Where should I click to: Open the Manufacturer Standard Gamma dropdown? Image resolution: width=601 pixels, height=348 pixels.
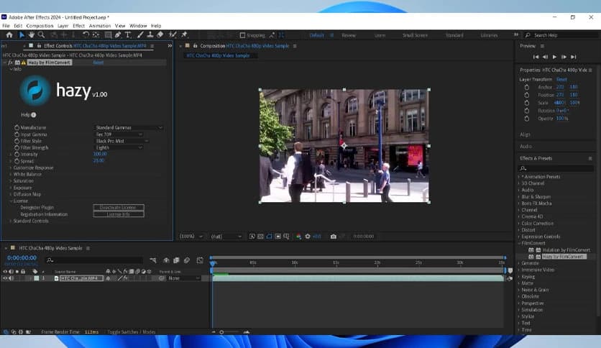(x=129, y=128)
